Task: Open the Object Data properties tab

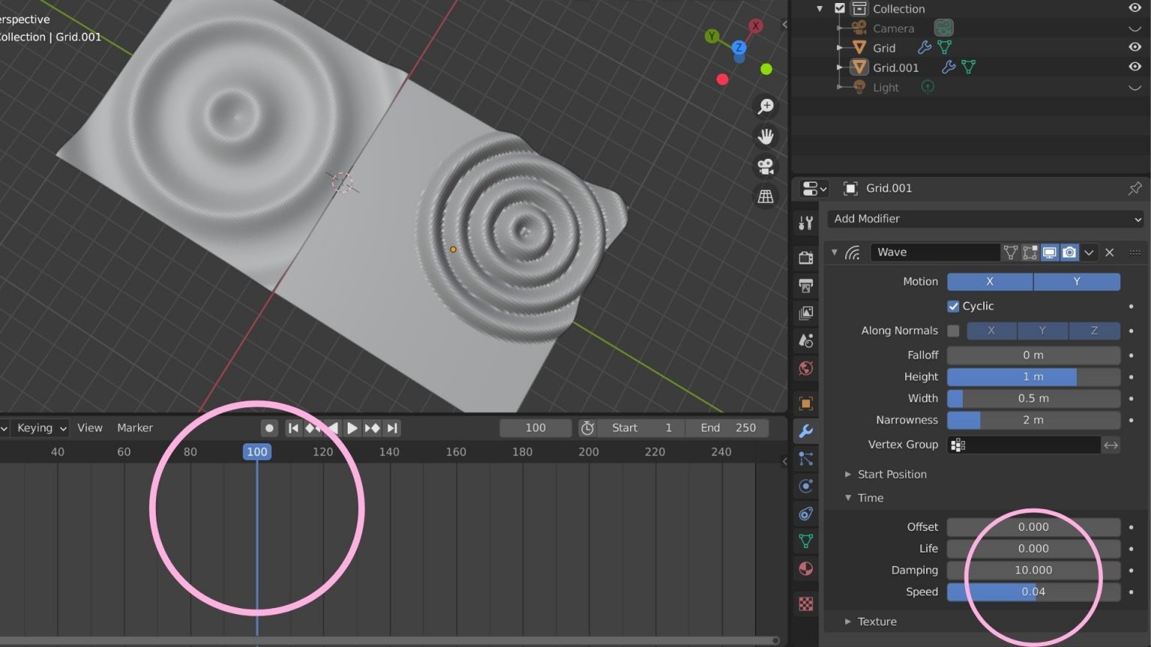Action: [x=806, y=541]
